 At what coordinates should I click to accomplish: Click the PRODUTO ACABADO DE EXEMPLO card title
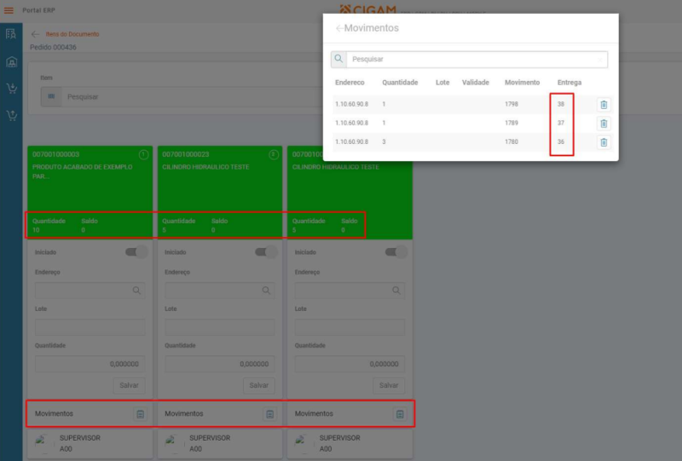coord(82,171)
